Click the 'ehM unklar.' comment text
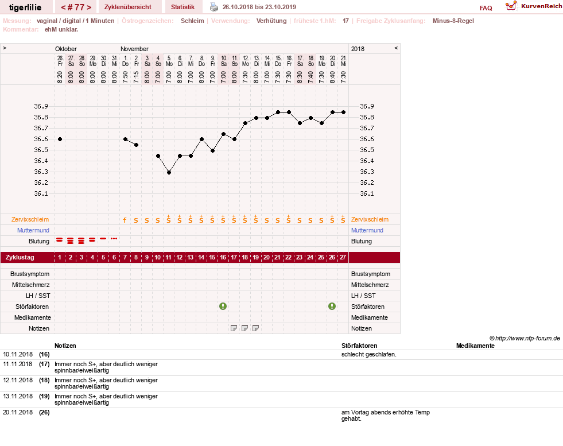Screen dimensions: 563x446 [x=61, y=29]
